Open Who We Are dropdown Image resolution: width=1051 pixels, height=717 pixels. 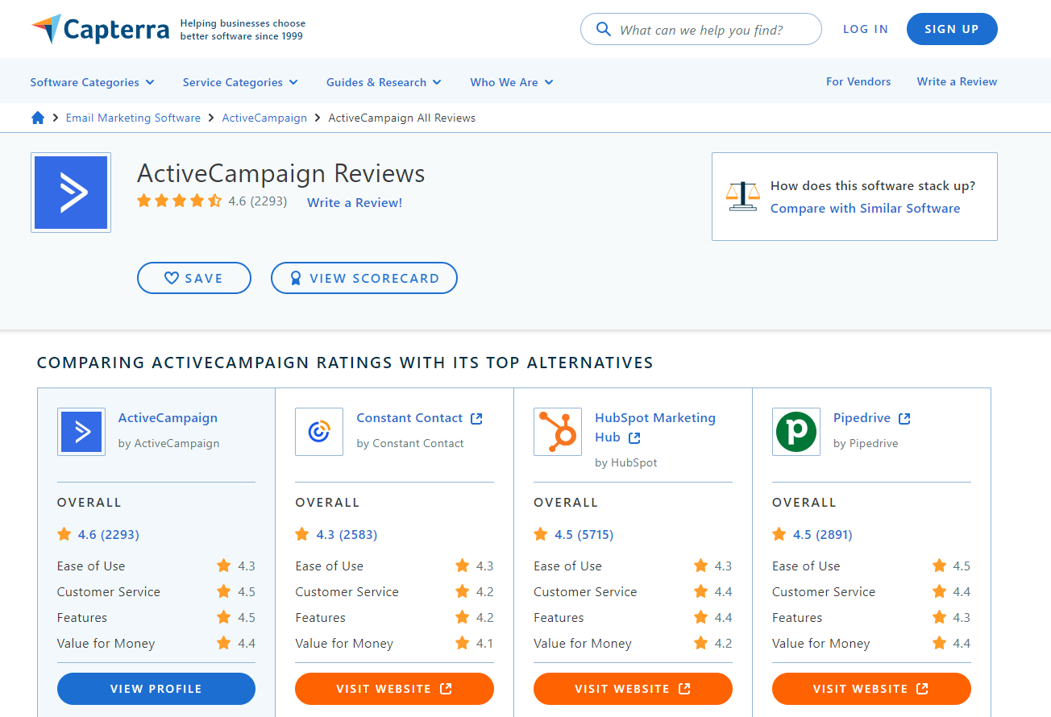(512, 82)
